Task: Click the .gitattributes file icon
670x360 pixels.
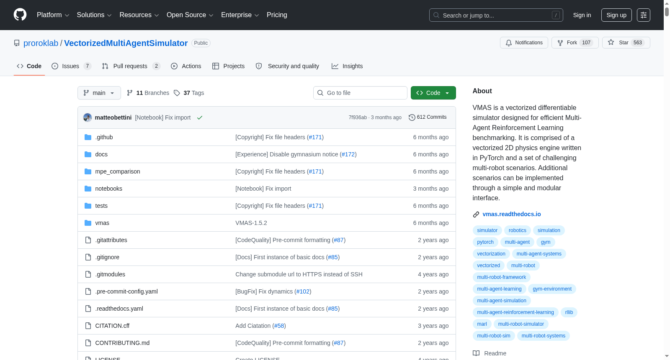Action: pos(88,240)
